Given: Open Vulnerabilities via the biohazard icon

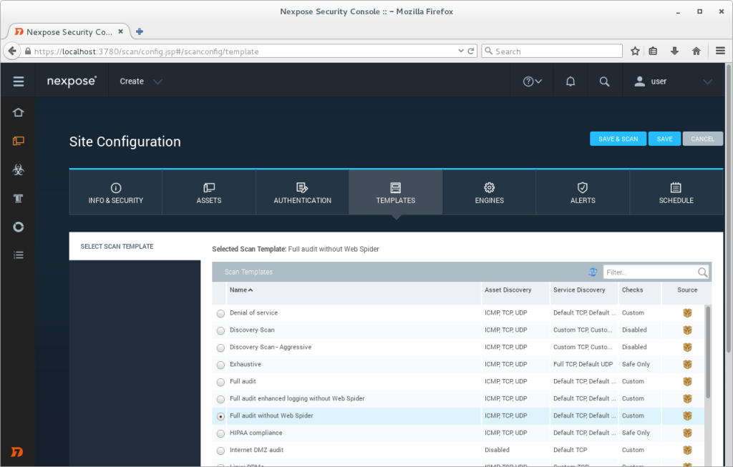Looking at the screenshot, I should [18, 169].
